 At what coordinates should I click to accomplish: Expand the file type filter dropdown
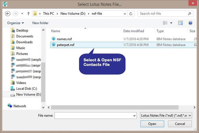[166, 115]
